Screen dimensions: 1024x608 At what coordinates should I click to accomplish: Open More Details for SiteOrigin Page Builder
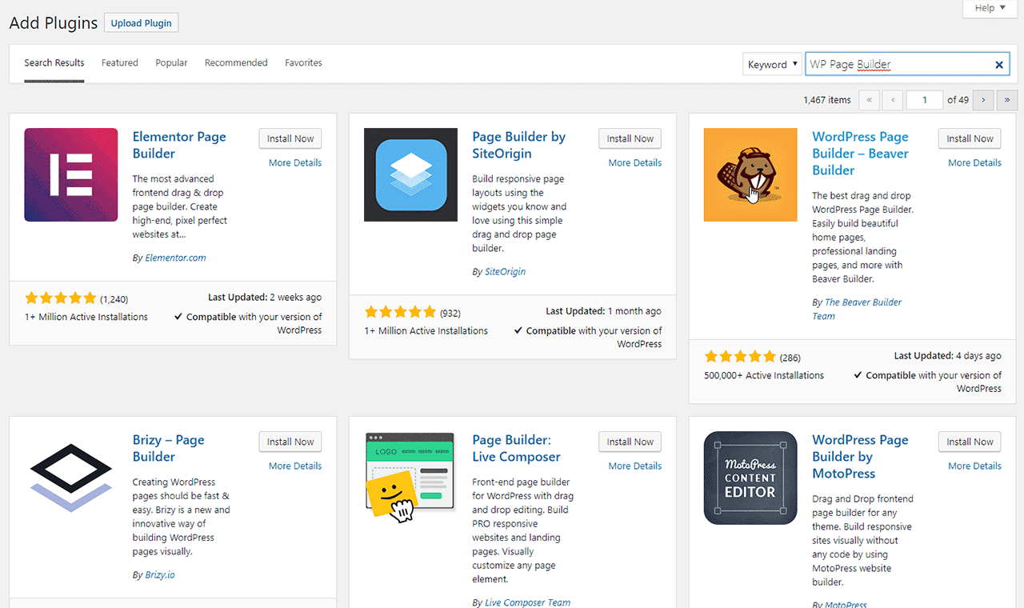(635, 162)
